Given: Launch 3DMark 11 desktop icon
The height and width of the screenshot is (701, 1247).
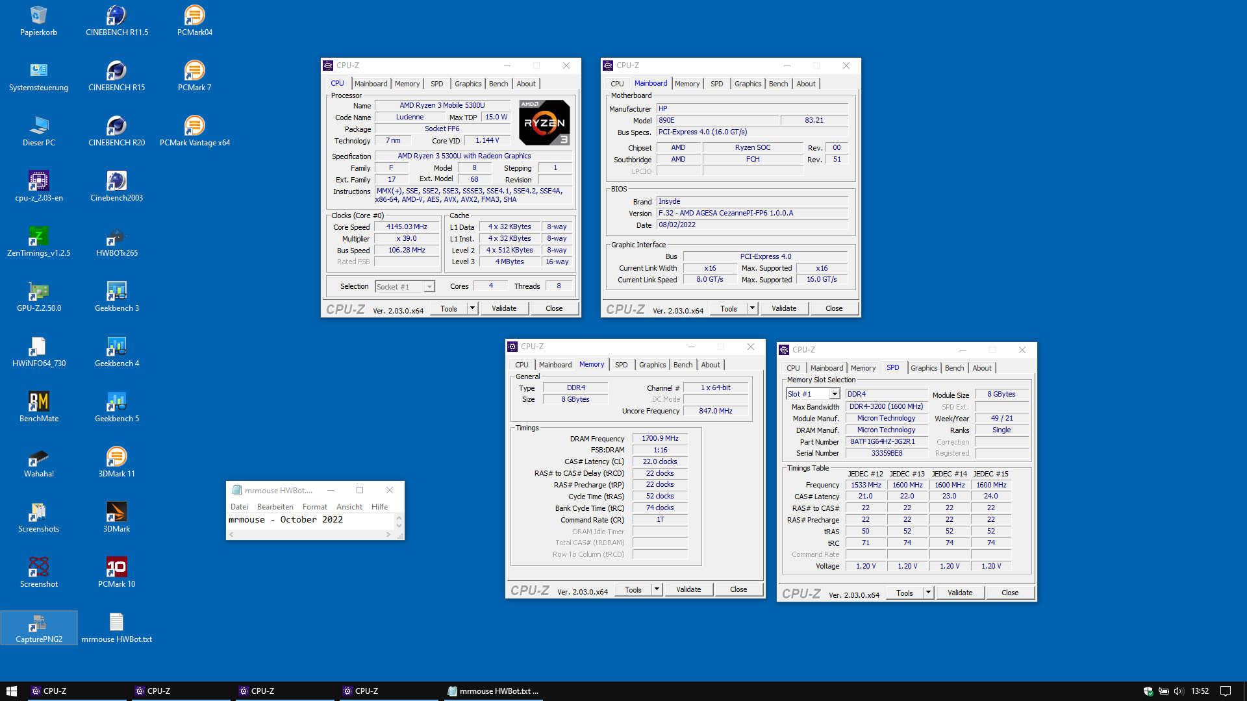Looking at the screenshot, I should 117,462.
